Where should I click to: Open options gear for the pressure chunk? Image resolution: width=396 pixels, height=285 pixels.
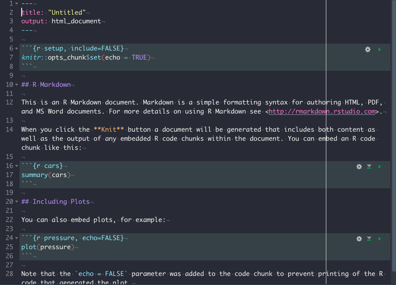pyautogui.click(x=359, y=239)
